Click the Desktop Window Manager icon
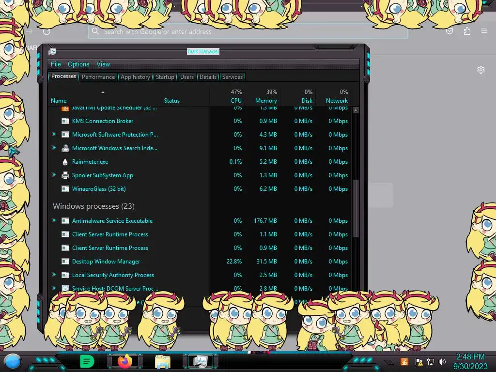This screenshot has width=496, height=372. click(x=65, y=262)
